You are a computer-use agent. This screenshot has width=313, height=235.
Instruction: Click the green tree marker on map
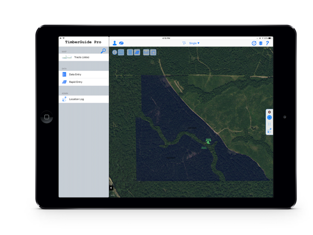coord(209,141)
